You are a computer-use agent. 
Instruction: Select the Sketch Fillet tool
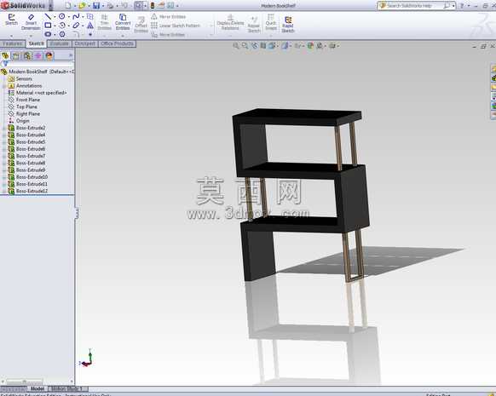[76, 34]
